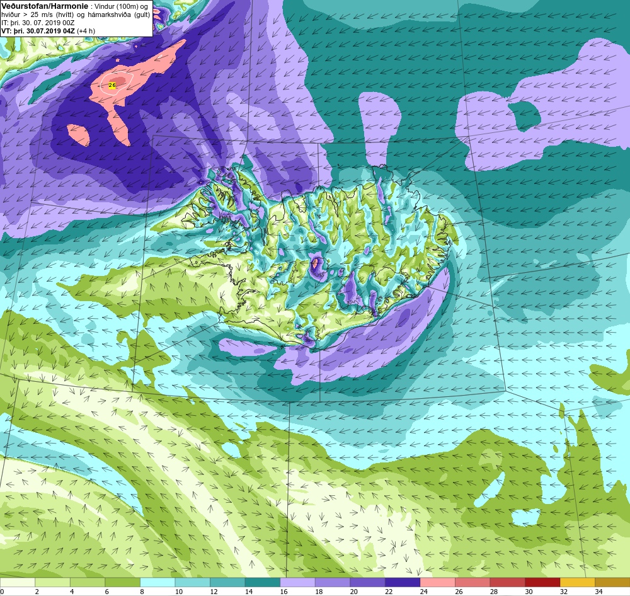Select the dark red 30–32 m/s legend swatch
The height and width of the screenshot is (596, 630).
click(x=542, y=582)
